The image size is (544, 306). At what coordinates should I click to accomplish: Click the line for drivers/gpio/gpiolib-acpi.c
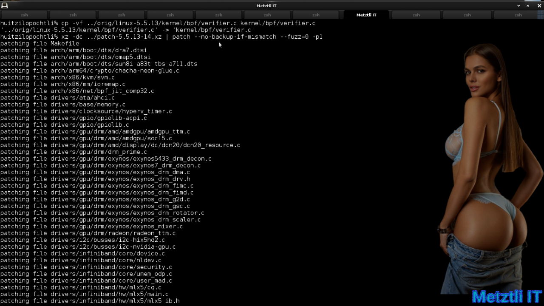click(74, 118)
